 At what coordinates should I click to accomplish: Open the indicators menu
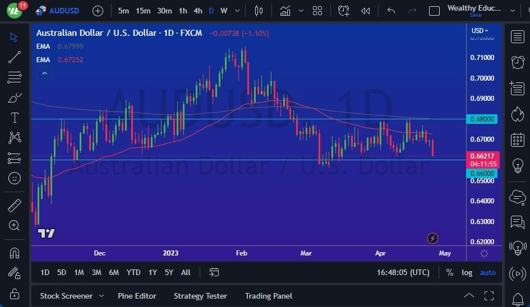(285, 11)
